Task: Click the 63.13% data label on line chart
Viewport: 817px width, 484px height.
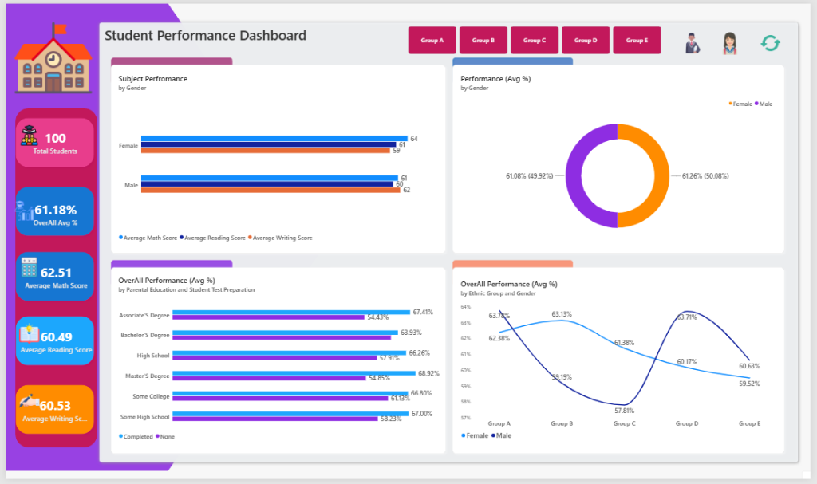Action: point(562,314)
